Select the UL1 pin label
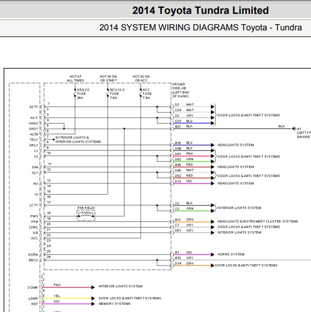Viewport: 311px width, 312px height. click(35, 172)
